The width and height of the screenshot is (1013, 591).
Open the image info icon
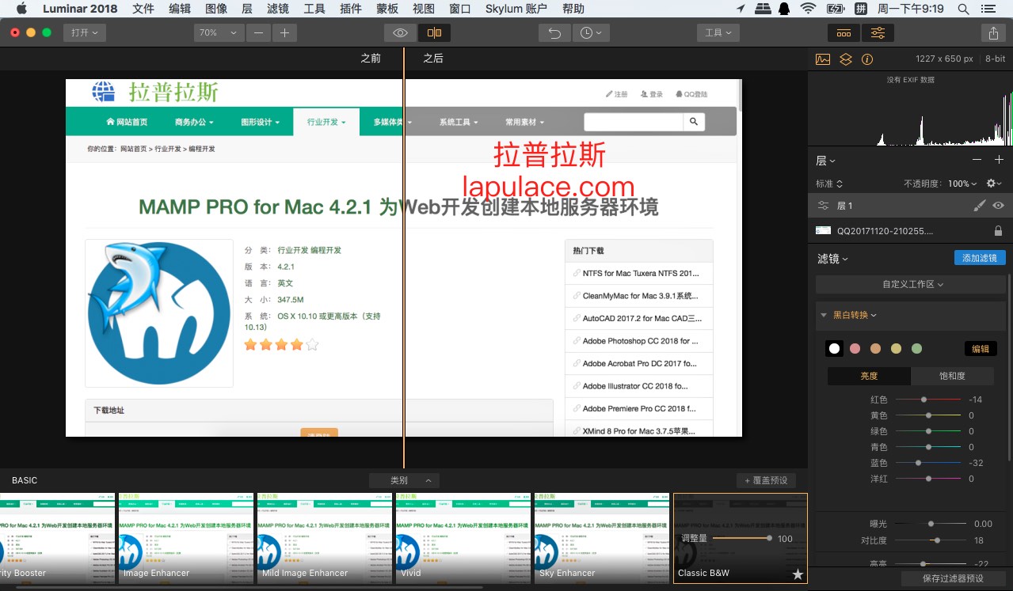[867, 59]
